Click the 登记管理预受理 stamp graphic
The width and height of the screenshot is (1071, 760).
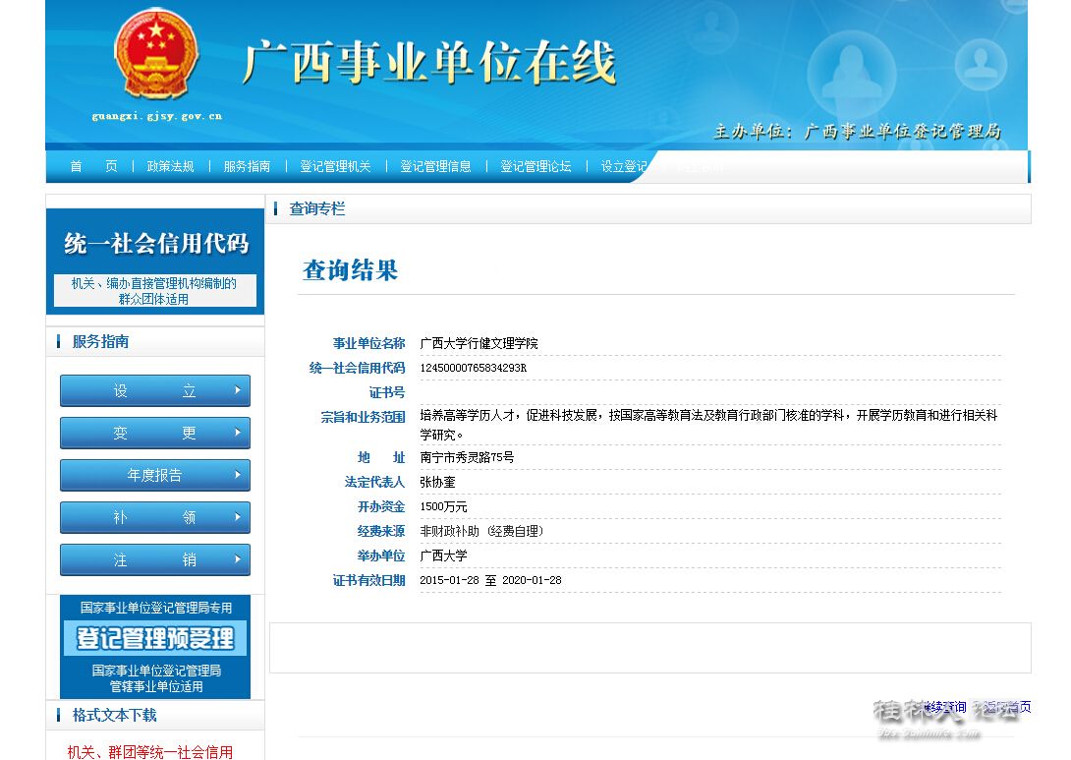click(x=154, y=639)
